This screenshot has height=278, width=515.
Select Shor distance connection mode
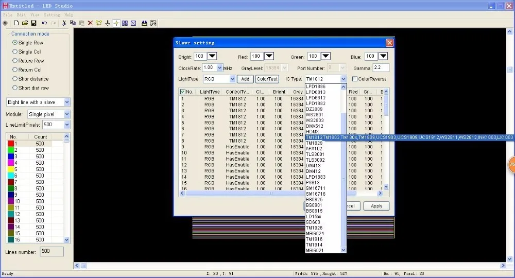click(15, 78)
